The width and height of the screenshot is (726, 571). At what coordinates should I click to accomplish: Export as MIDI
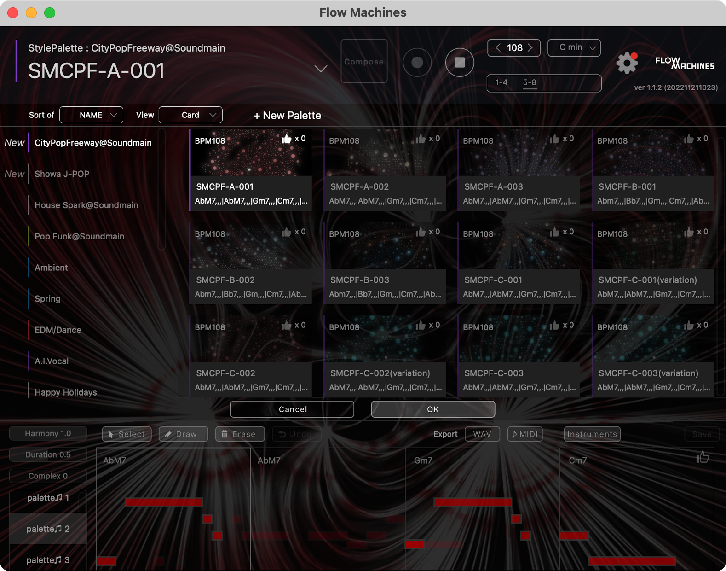525,434
